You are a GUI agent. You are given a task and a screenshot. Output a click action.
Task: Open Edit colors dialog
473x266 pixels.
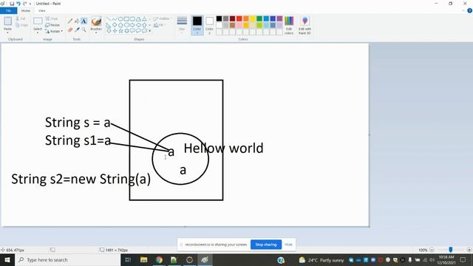pos(289,25)
